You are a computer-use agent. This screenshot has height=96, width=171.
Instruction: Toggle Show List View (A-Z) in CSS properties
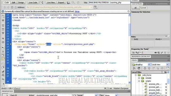137,53
